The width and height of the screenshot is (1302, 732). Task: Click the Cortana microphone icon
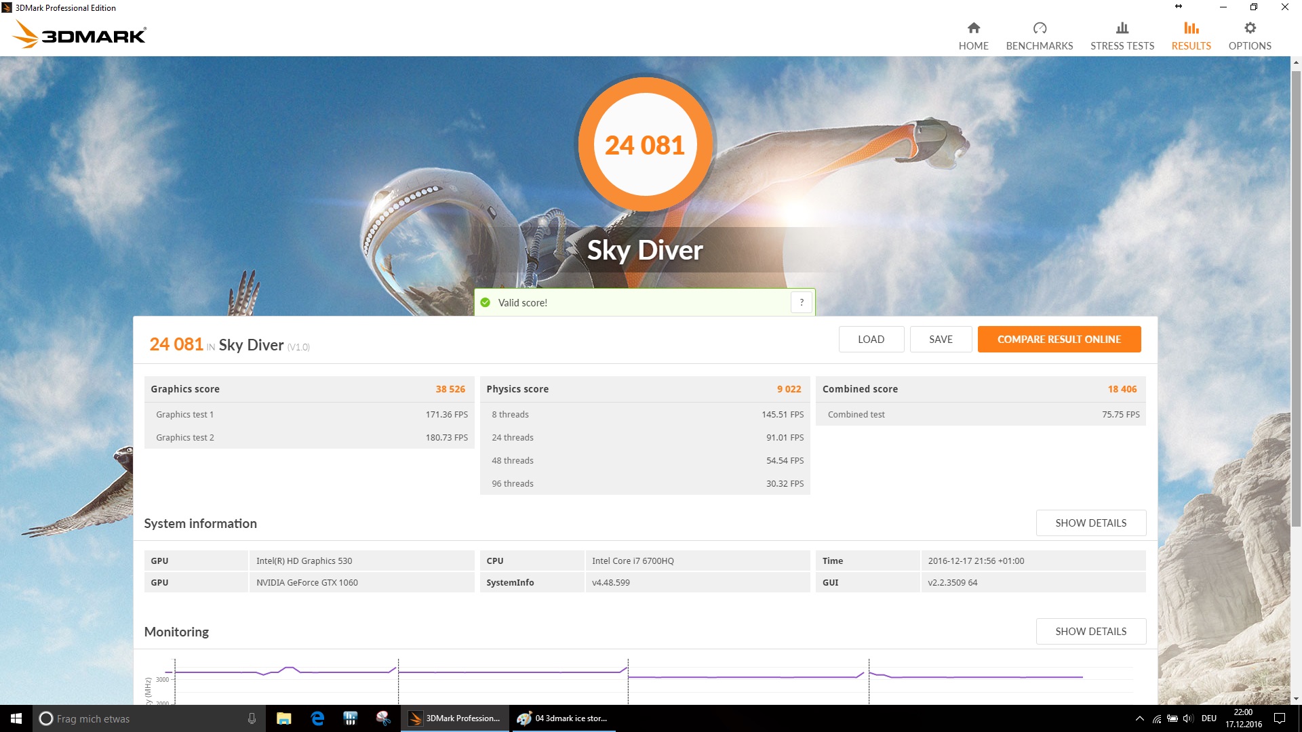click(x=252, y=718)
